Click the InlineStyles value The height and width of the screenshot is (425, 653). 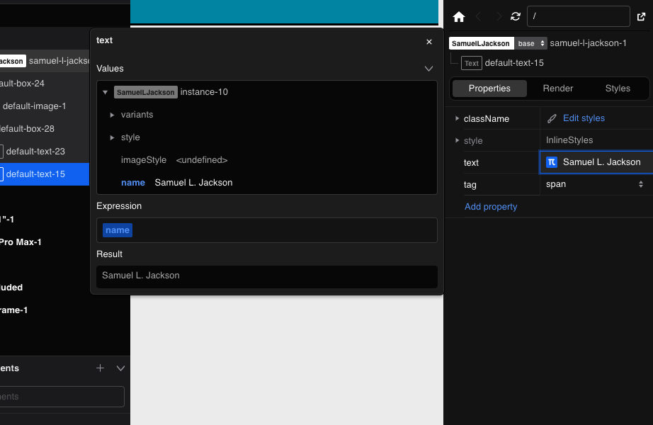coord(569,140)
